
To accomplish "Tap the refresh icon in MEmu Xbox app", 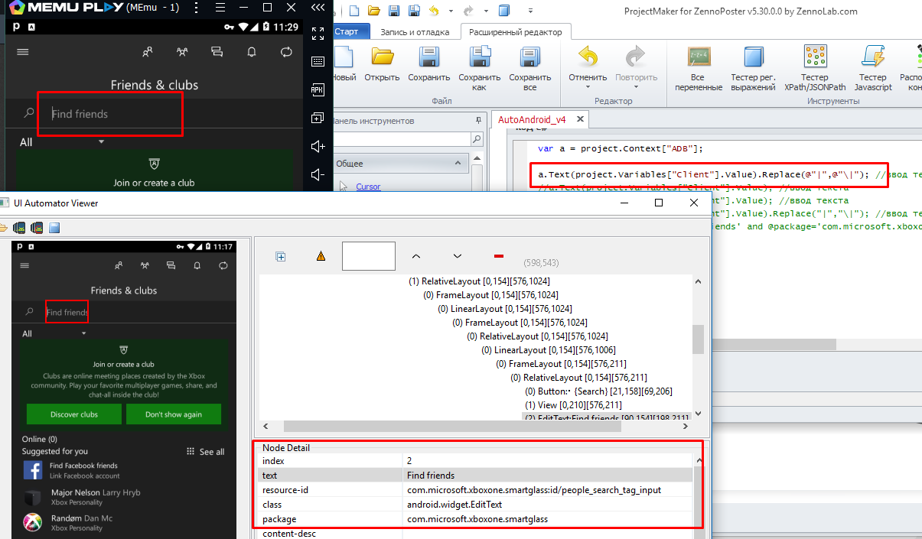I will (x=286, y=52).
